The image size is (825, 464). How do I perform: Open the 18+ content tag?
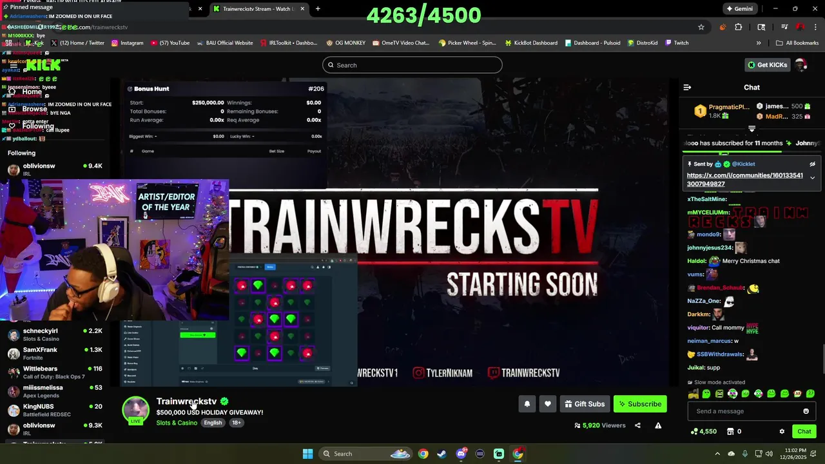236,423
